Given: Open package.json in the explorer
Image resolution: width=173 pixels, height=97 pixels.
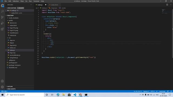Looking at the screenshot, I should (13, 63).
